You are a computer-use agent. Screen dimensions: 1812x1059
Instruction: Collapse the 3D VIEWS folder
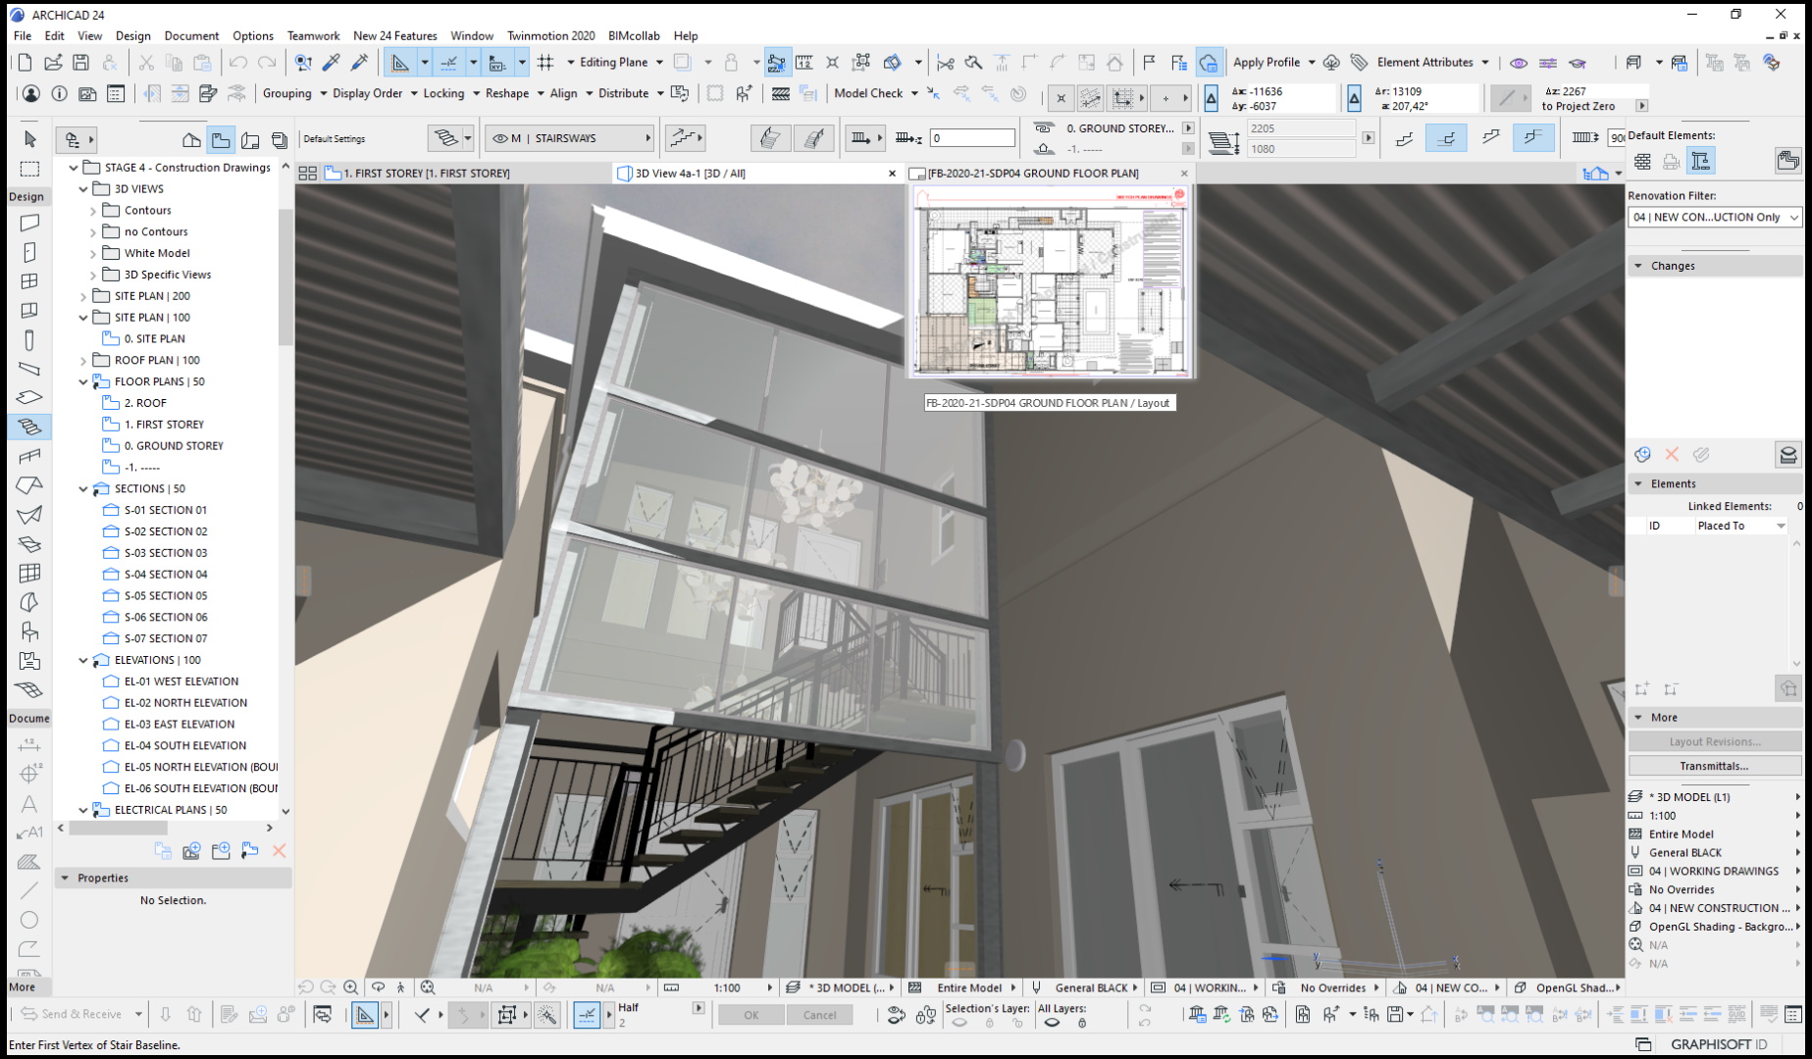83,189
